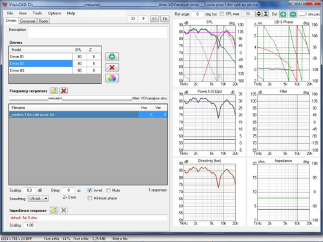Image resolution: width=323 pixels, height=242 pixels.
Task: Click the Fit button
Action: click(x=165, y=19)
